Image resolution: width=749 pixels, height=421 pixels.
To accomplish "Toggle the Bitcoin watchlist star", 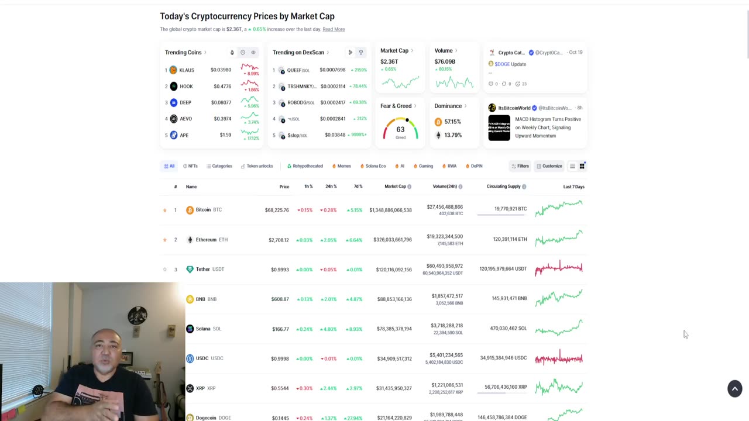I will 164,210.
